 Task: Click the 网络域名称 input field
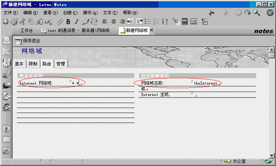tap(206, 83)
